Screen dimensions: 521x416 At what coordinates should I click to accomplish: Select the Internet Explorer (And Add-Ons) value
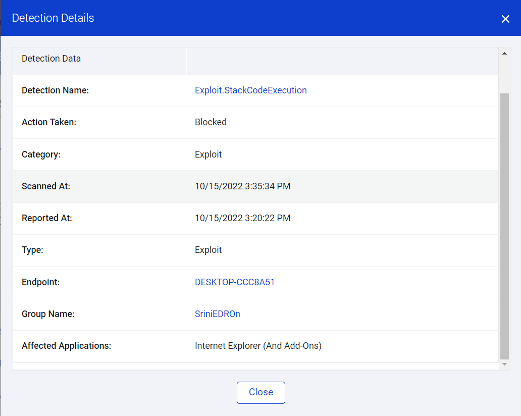coord(258,346)
